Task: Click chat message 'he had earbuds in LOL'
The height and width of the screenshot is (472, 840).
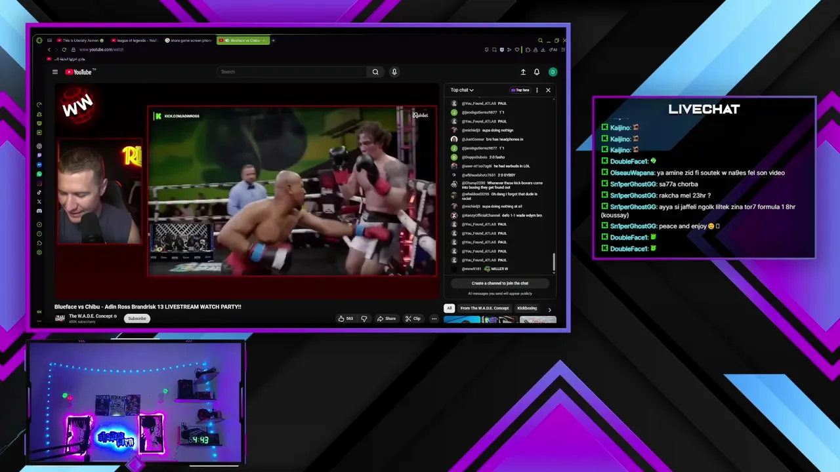Action: click(512, 167)
